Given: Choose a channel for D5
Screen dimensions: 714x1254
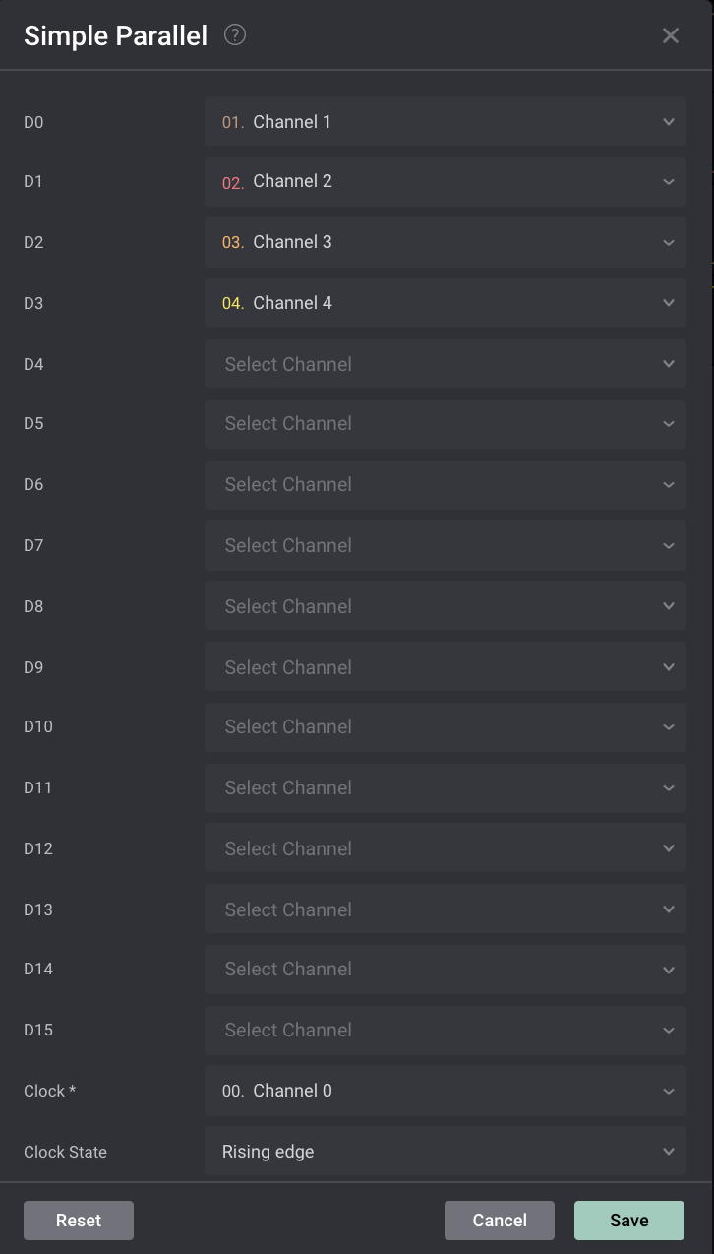Looking at the screenshot, I should tap(445, 424).
